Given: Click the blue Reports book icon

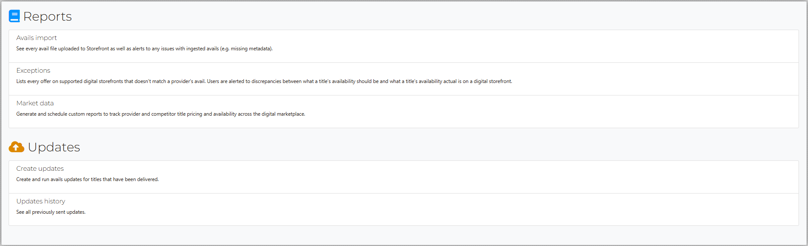Looking at the screenshot, I should pyautogui.click(x=14, y=16).
